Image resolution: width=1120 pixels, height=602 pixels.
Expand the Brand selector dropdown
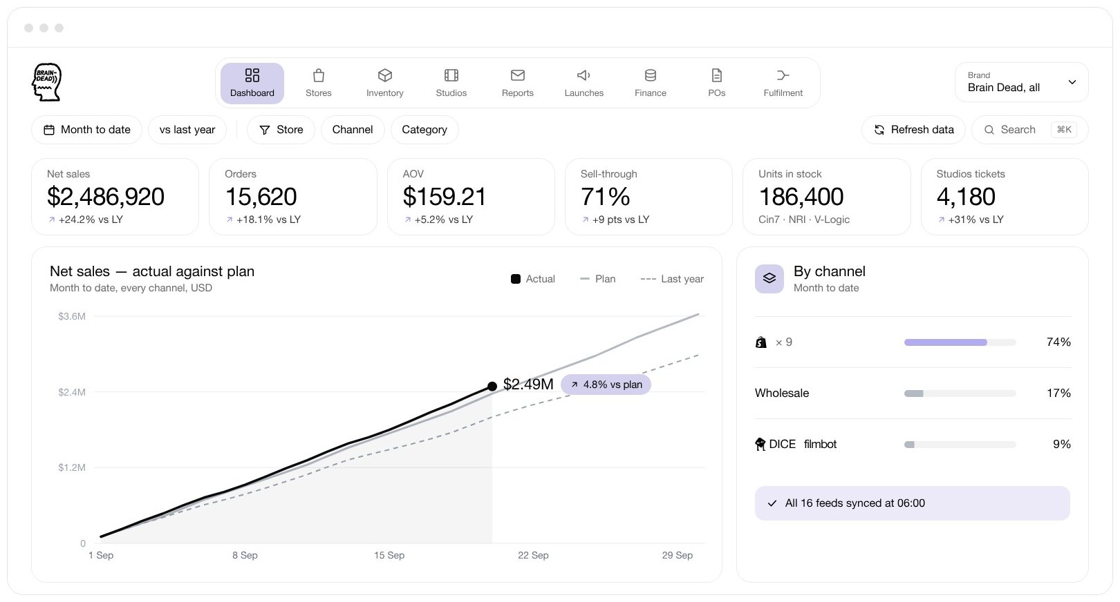(1022, 82)
